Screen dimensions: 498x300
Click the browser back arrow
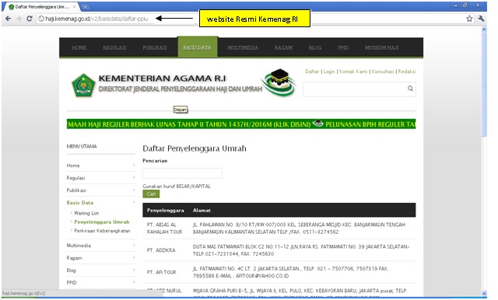click(x=9, y=19)
